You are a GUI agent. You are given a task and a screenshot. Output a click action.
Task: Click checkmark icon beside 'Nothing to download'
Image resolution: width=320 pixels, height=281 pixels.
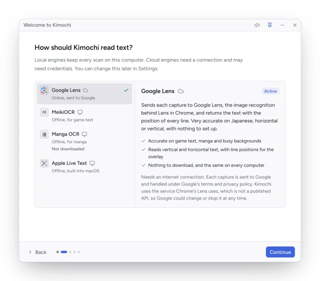[x=143, y=165]
